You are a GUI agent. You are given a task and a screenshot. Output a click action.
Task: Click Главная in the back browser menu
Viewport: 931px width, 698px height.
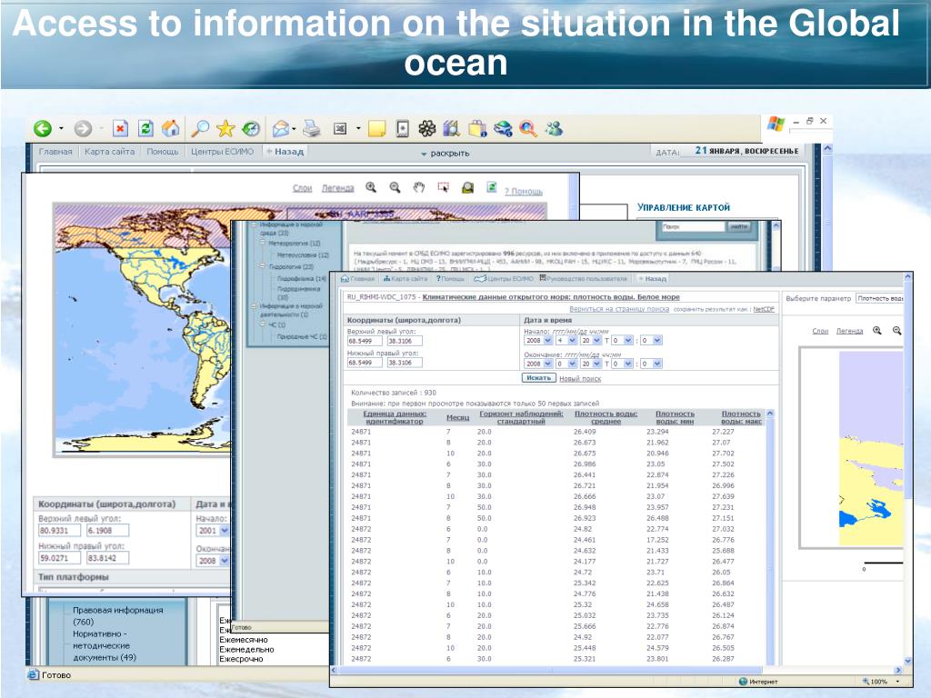(x=55, y=152)
